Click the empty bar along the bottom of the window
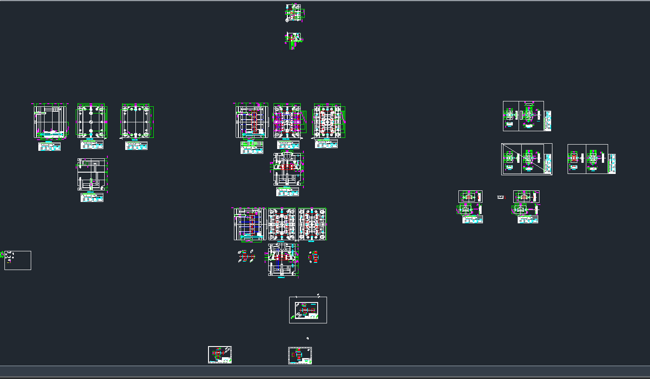The height and width of the screenshot is (379, 650). pos(325,371)
